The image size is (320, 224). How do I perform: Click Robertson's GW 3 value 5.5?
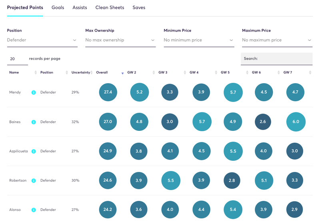pos(171,180)
